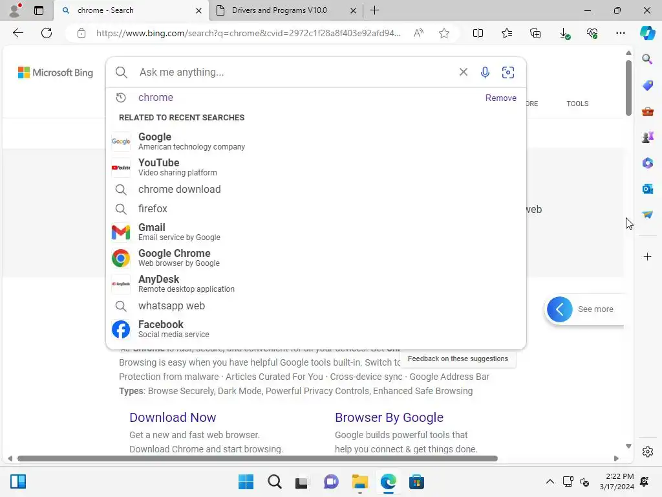Viewport: 662px width, 497px height.
Task: Open the Downloads icon
Action: (x=564, y=33)
